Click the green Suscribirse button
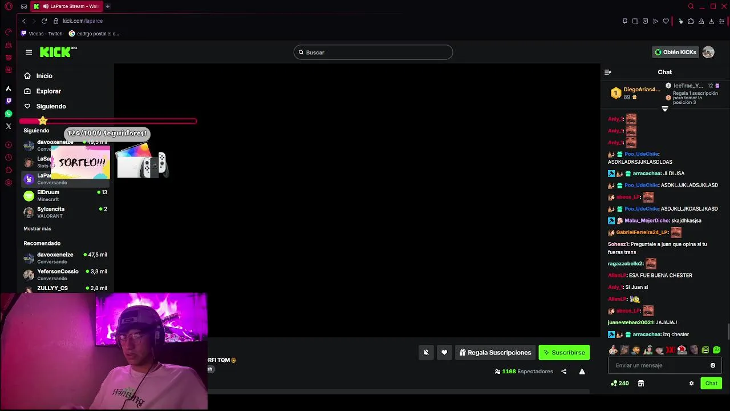Screen dimensions: 730x411 [x=564, y=353]
